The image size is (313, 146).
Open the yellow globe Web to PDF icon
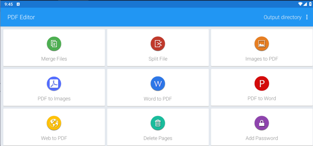pyautogui.click(x=54, y=123)
